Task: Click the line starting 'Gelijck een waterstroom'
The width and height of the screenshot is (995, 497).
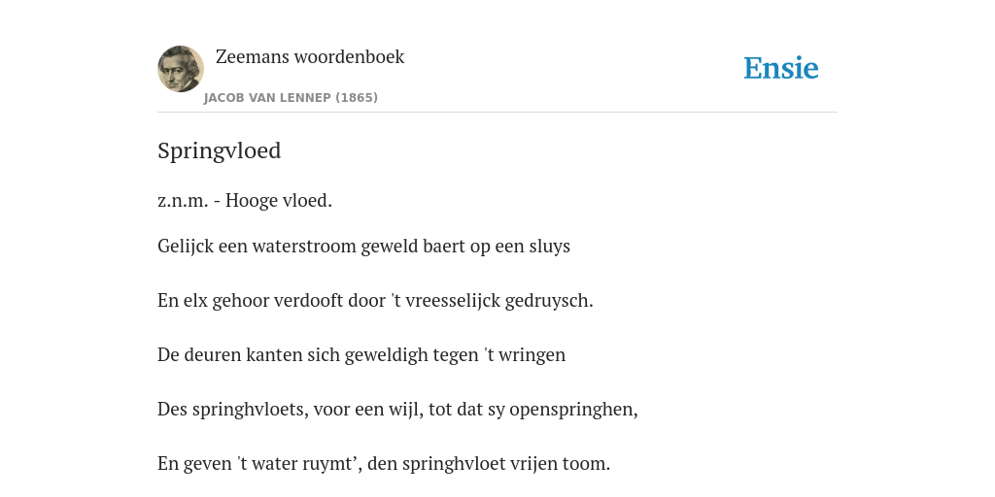Action: (x=363, y=246)
